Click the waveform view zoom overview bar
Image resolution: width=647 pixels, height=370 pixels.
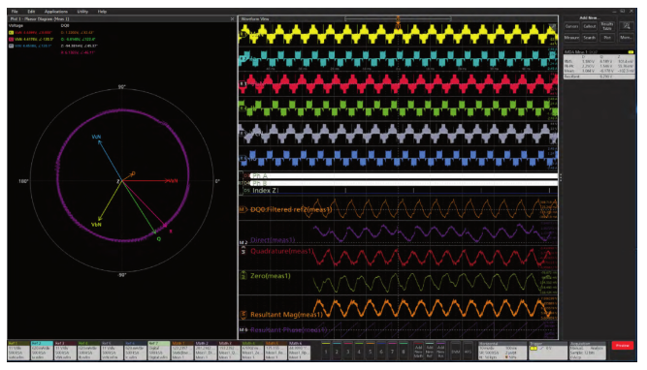click(398, 18)
